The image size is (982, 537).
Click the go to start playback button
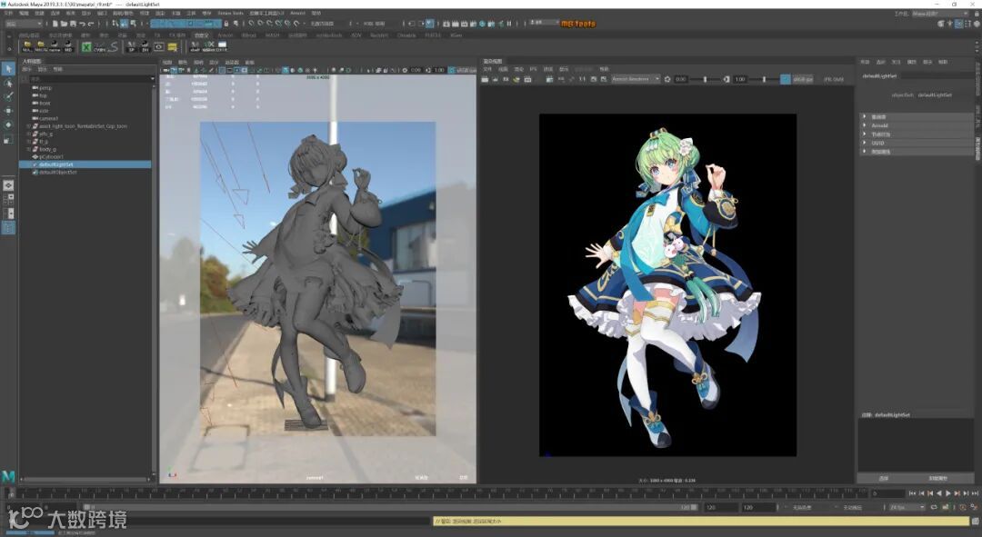(913, 493)
